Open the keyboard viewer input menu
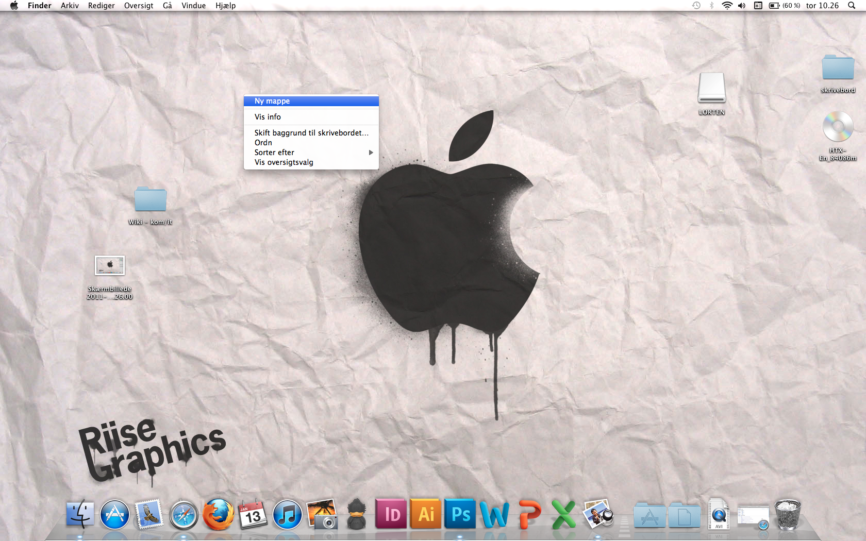The image size is (866, 541). (x=758, y=6)
